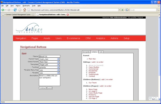Screen dimensions: 161x104
Task: Click add next to Children (Pages)
Action: [x=101, y=86]
